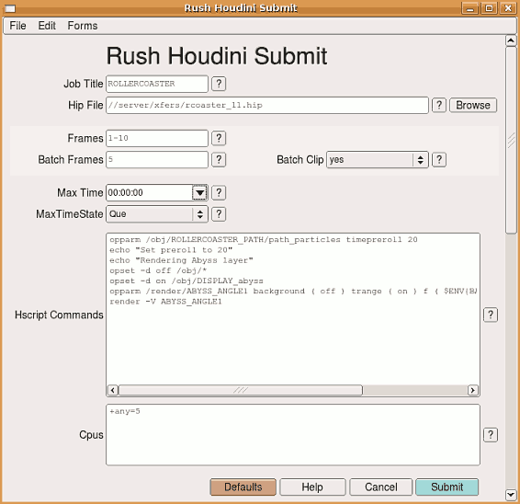The width and height of the screenshot is (520, 504).
Task: Open help for Batch Clip option
Action: (439, 160)
